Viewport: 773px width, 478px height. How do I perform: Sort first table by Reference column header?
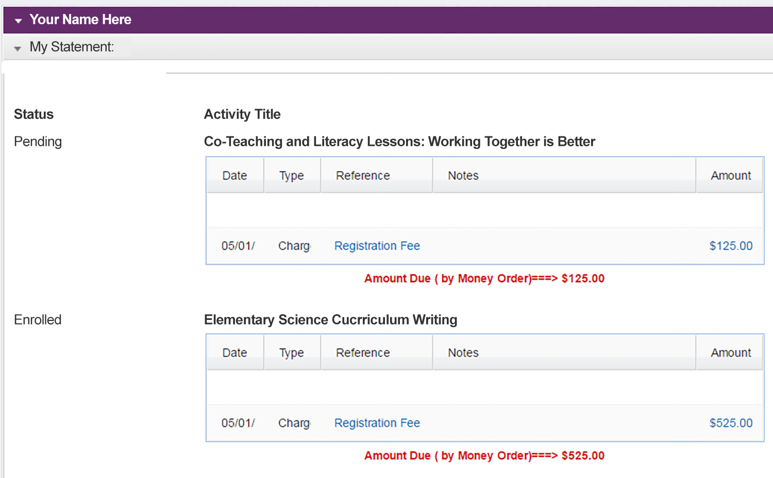[x=376, y=176]
